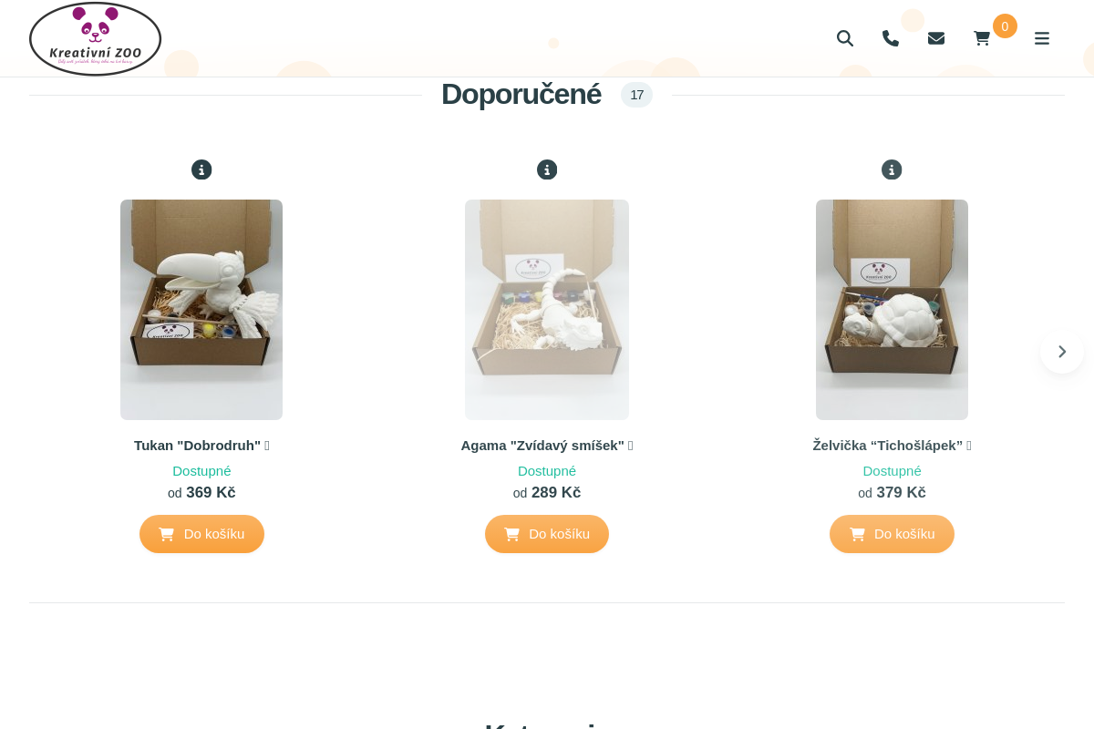The height and width of the screenshot is (729, 1094).
Task: Add Želvička to cart with Do košíku
Action: (x=892, y=534)
